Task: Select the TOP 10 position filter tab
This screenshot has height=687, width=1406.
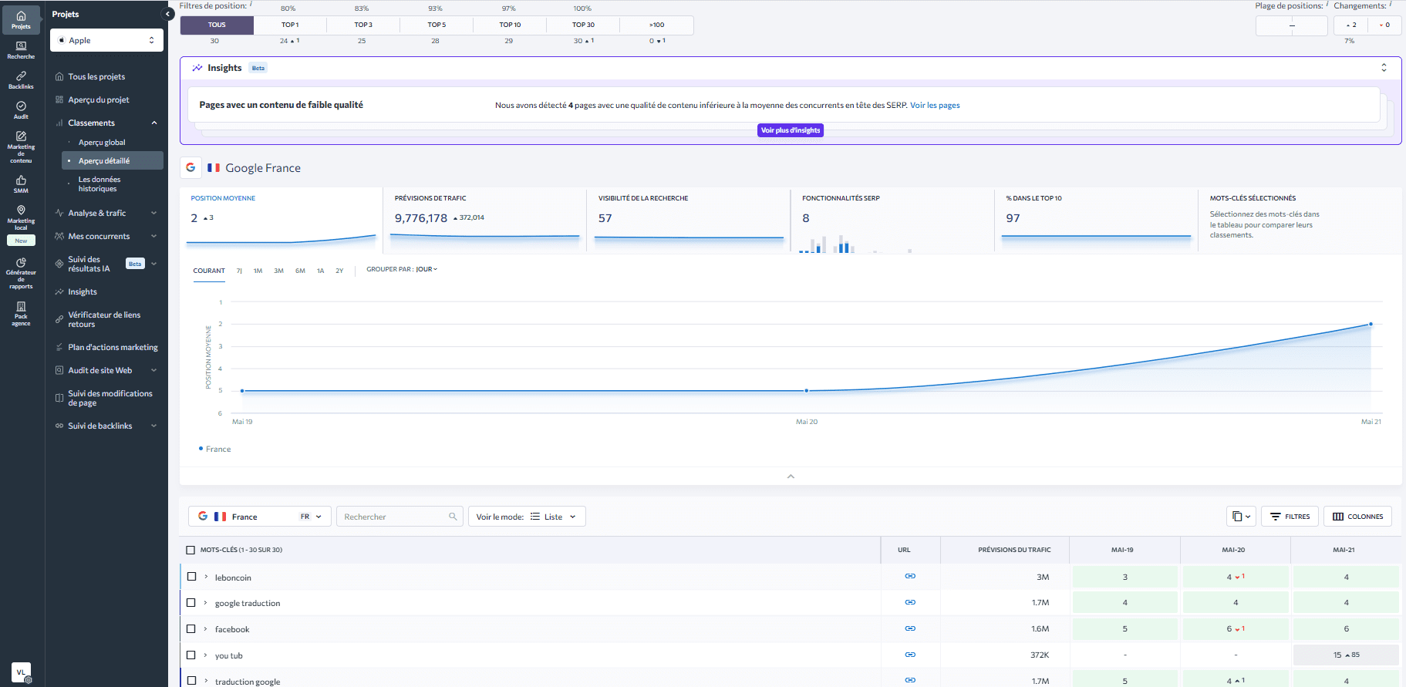Action: point(510,25)
